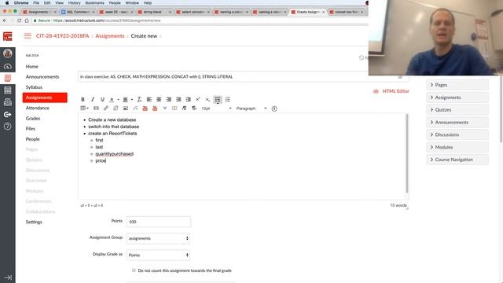Apply background highlight color
503x283 pixels.
[125, 100]
